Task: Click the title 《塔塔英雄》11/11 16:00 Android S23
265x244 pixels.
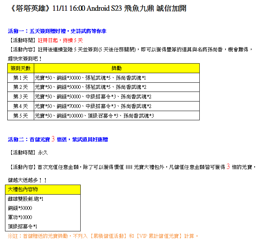Action: coord(98,8)
